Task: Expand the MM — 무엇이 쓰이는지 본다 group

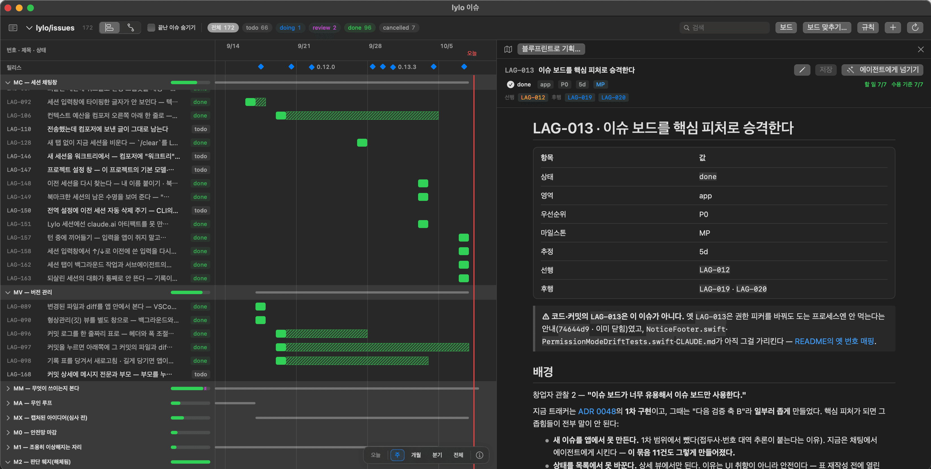Action: [8, 388]
